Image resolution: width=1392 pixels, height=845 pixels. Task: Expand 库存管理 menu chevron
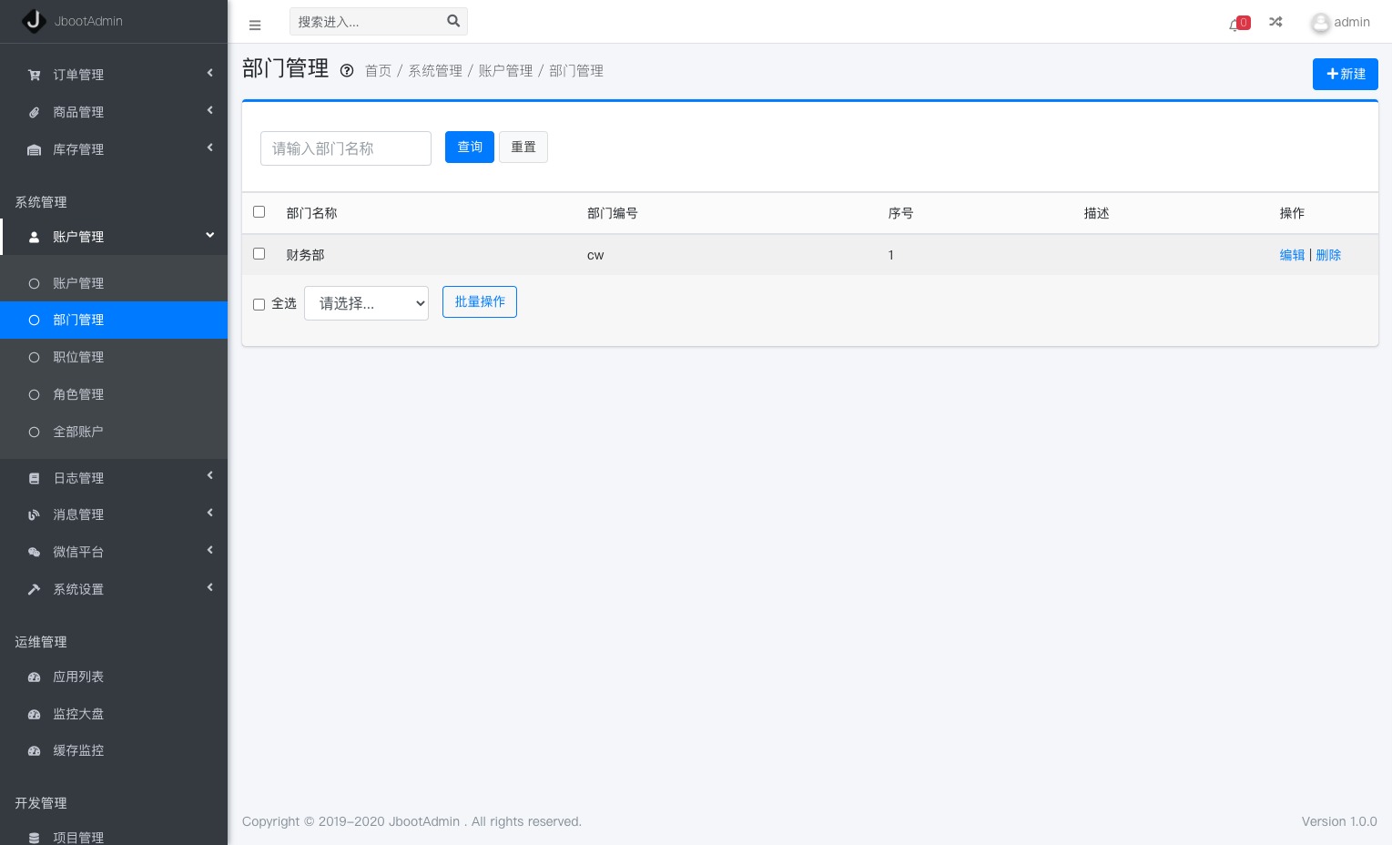point(209,148)
